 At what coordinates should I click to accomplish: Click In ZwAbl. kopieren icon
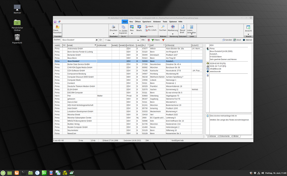[x=123, y=27]
